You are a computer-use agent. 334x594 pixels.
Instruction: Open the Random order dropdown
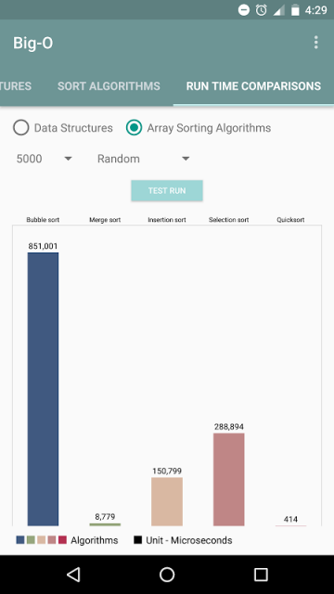(x=143, y=159)
